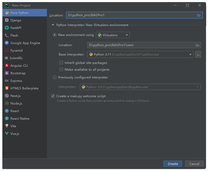Click the Flask horn icon

point(7,35)
